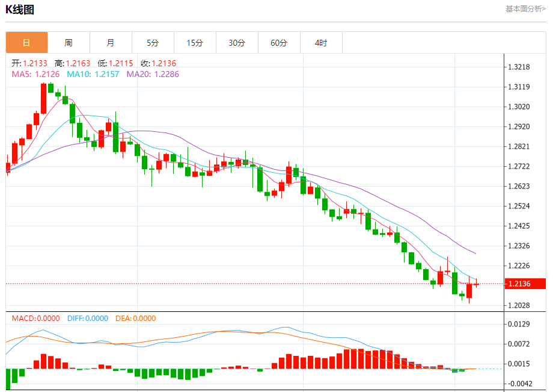This screenshot has height=392, width=553.
Task: Switch to the 周 weekly tab
Action: [x=69, y=43]
